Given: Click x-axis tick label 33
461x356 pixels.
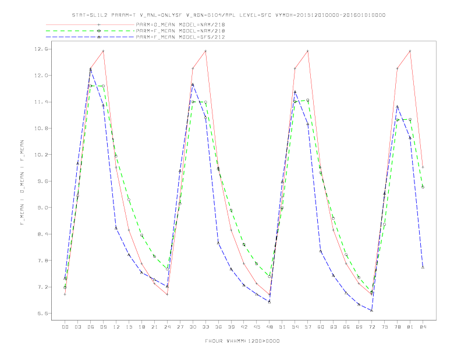Looking at the screenshot, I should point(205,327).
